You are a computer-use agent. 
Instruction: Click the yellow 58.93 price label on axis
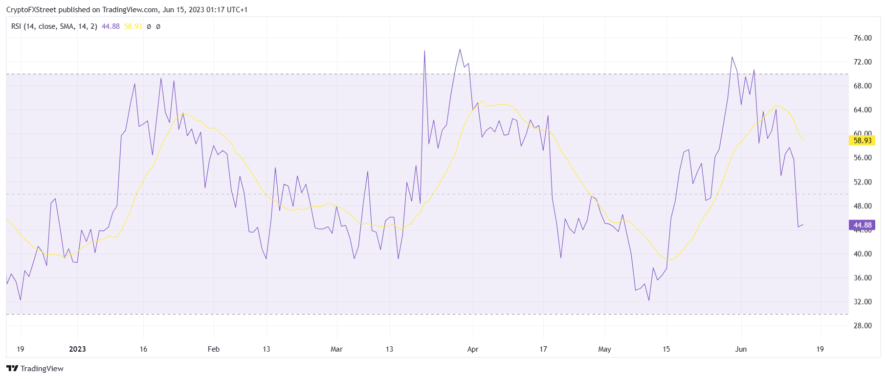(x=862, y=141)
